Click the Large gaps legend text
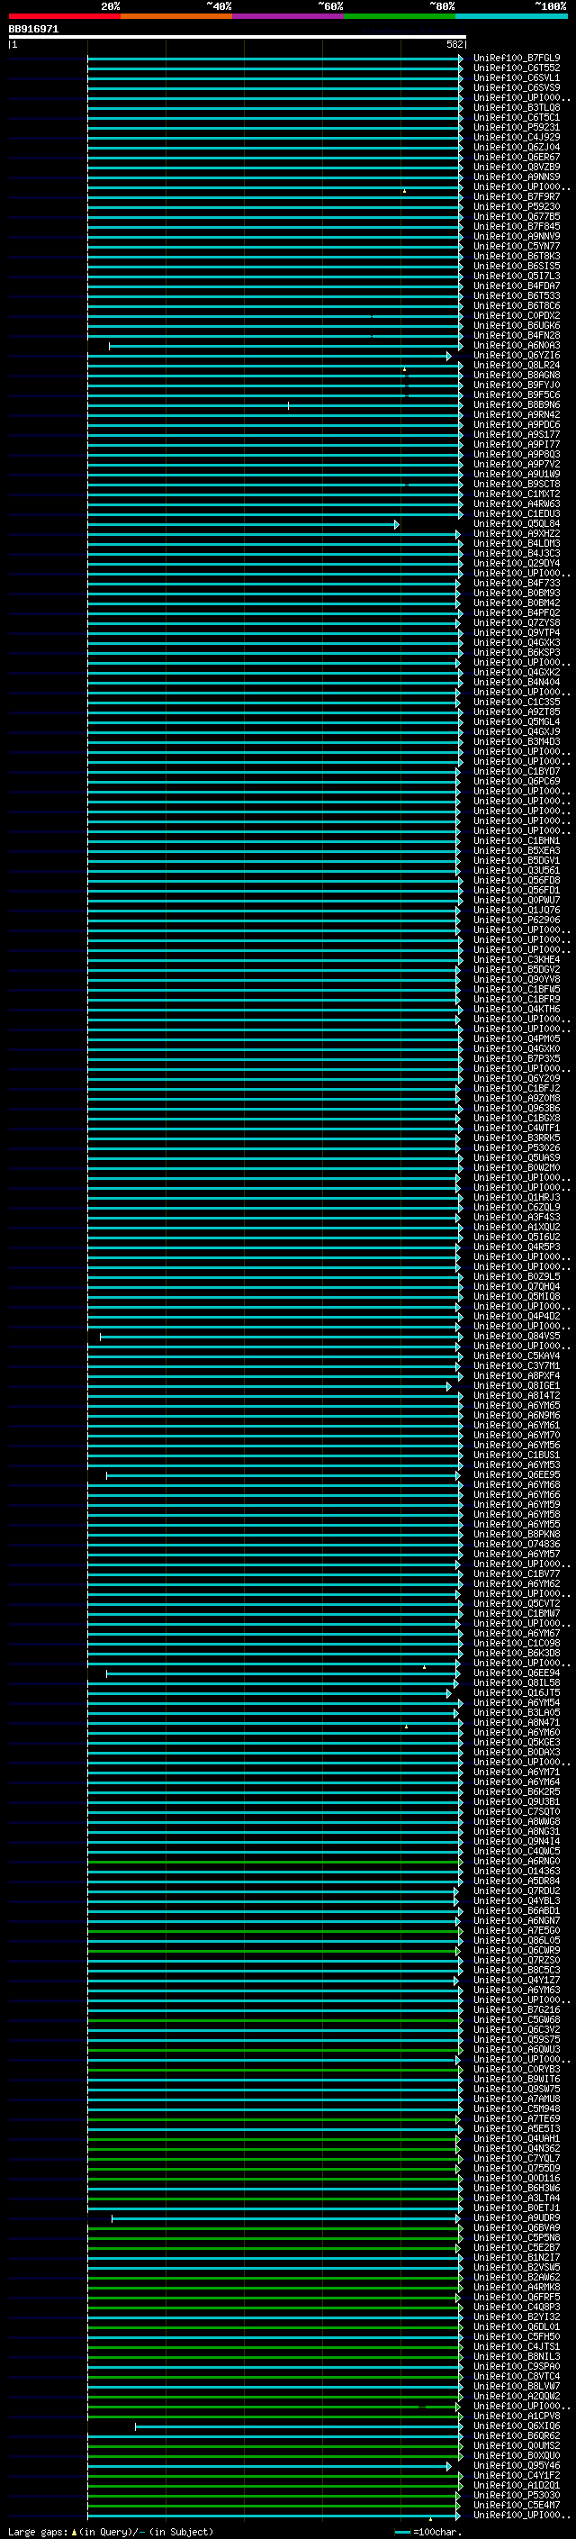Image resolution: width=576 pixels, height=2539 pixels. click(x=111, y=2531)
